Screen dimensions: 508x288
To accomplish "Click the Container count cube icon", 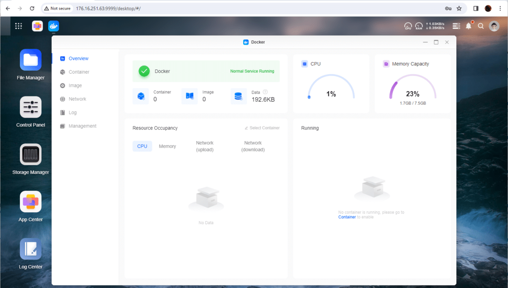I will (x=141, y=96).
